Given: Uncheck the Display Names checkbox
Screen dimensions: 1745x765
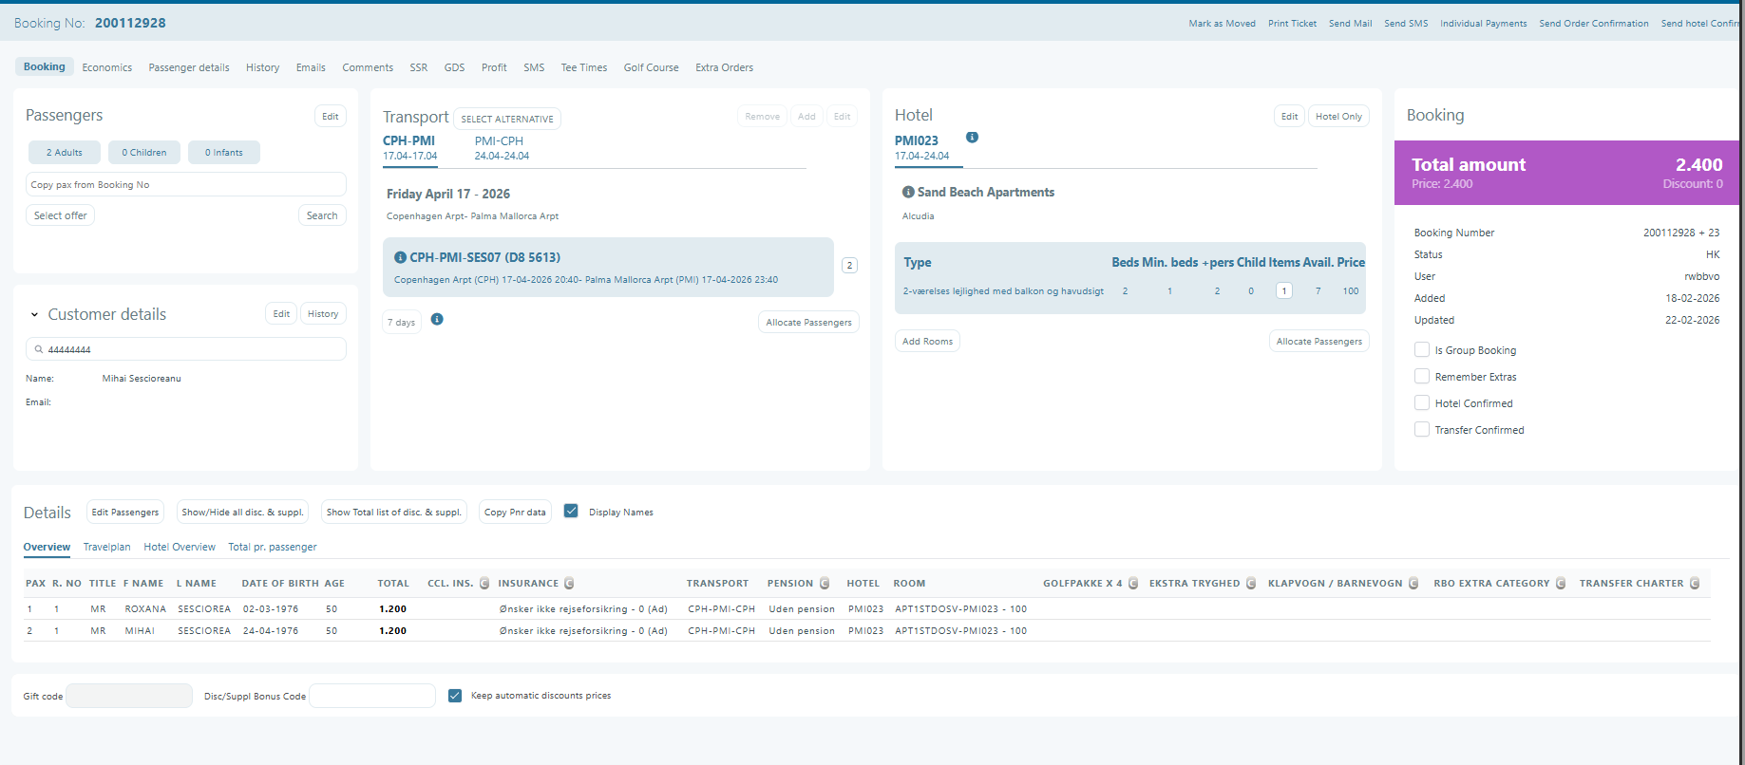Looking at the screenshot, I should (571, 512).
